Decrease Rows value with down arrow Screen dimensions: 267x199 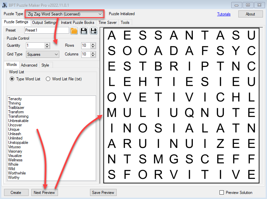93,47
